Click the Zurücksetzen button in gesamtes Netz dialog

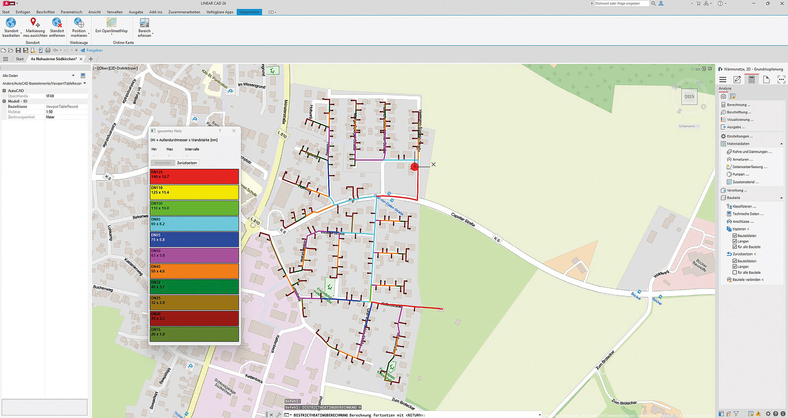[x=187, y=163]
